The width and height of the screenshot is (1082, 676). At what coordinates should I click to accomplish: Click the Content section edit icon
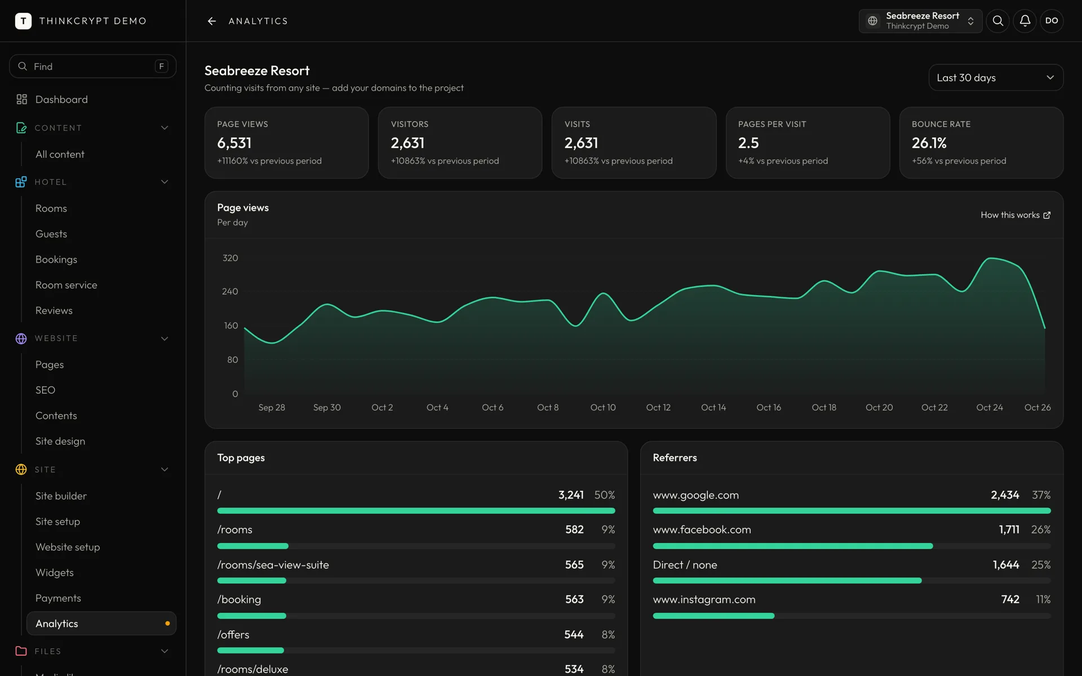(21, 128)
